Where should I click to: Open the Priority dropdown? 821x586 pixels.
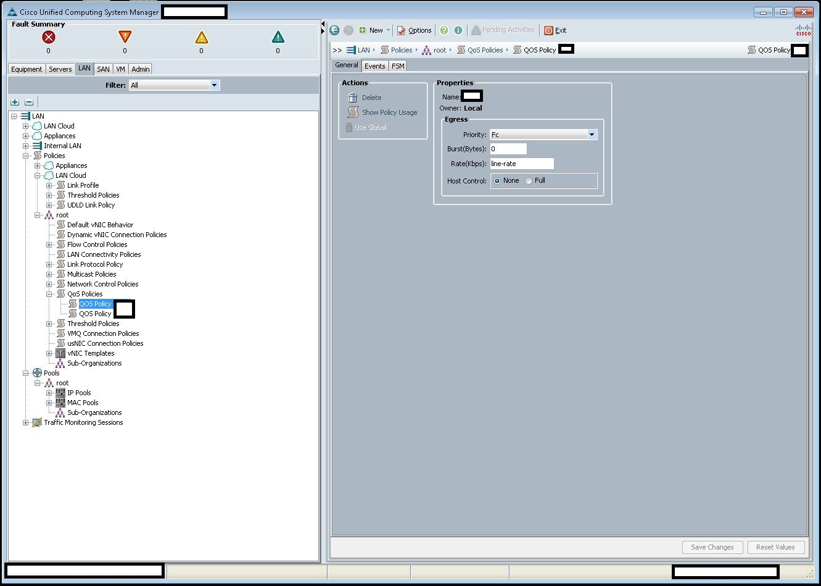(592, 135)
